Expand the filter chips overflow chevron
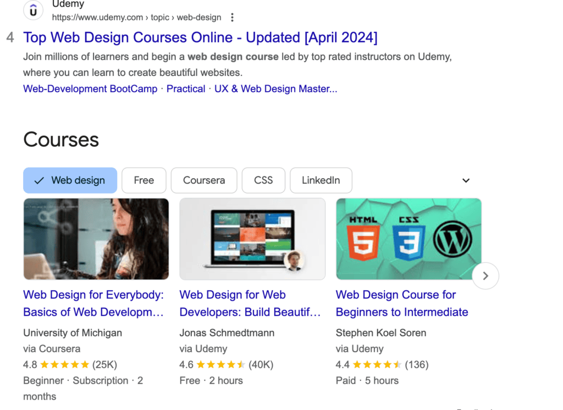 (466, 180)
